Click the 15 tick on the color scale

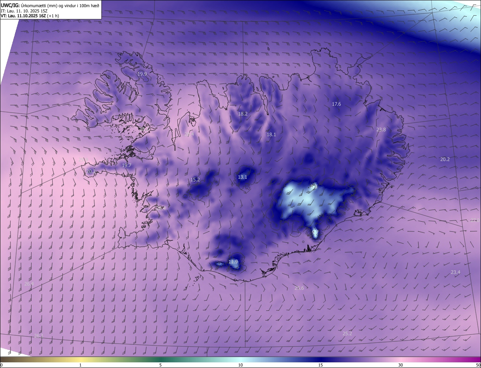(x=321, y=365)
